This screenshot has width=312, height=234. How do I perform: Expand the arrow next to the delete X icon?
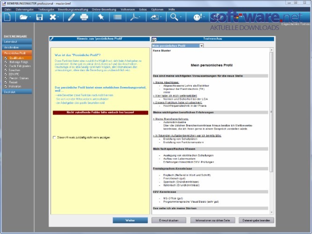[58, 17]
